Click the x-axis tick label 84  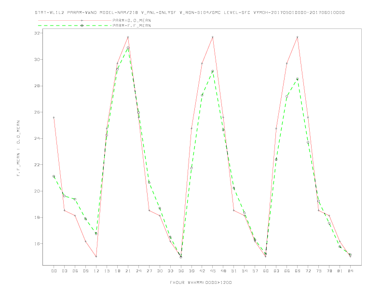tap(350, 271)
